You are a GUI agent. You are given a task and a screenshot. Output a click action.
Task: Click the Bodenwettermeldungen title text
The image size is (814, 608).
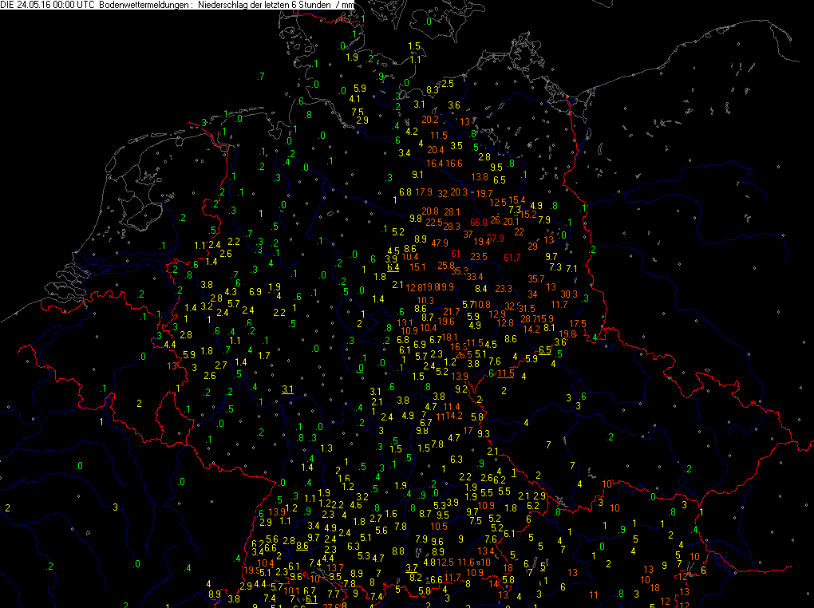click(141, 5)
